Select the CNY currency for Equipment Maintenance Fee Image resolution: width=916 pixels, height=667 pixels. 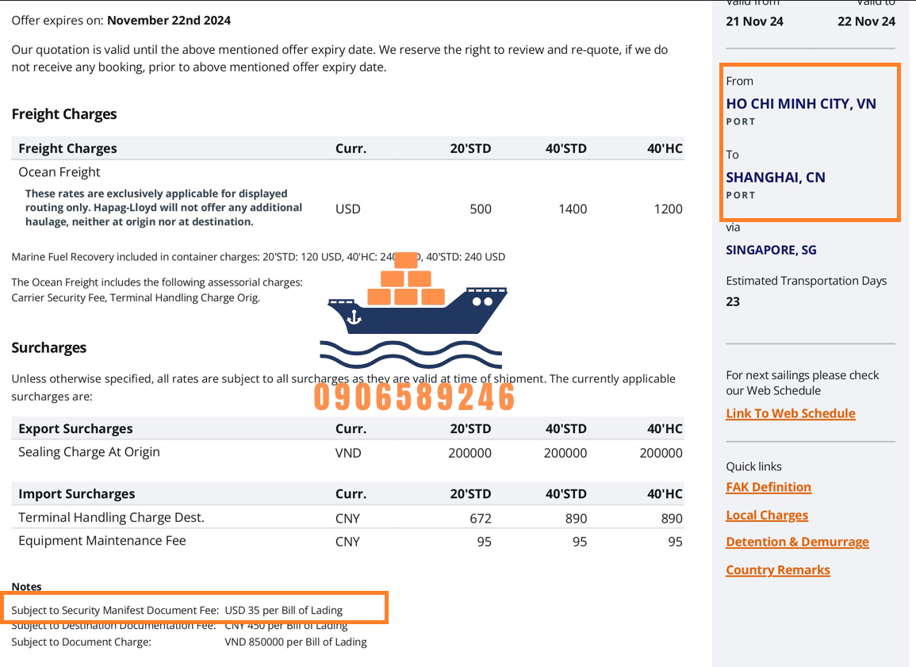[347, 542]
